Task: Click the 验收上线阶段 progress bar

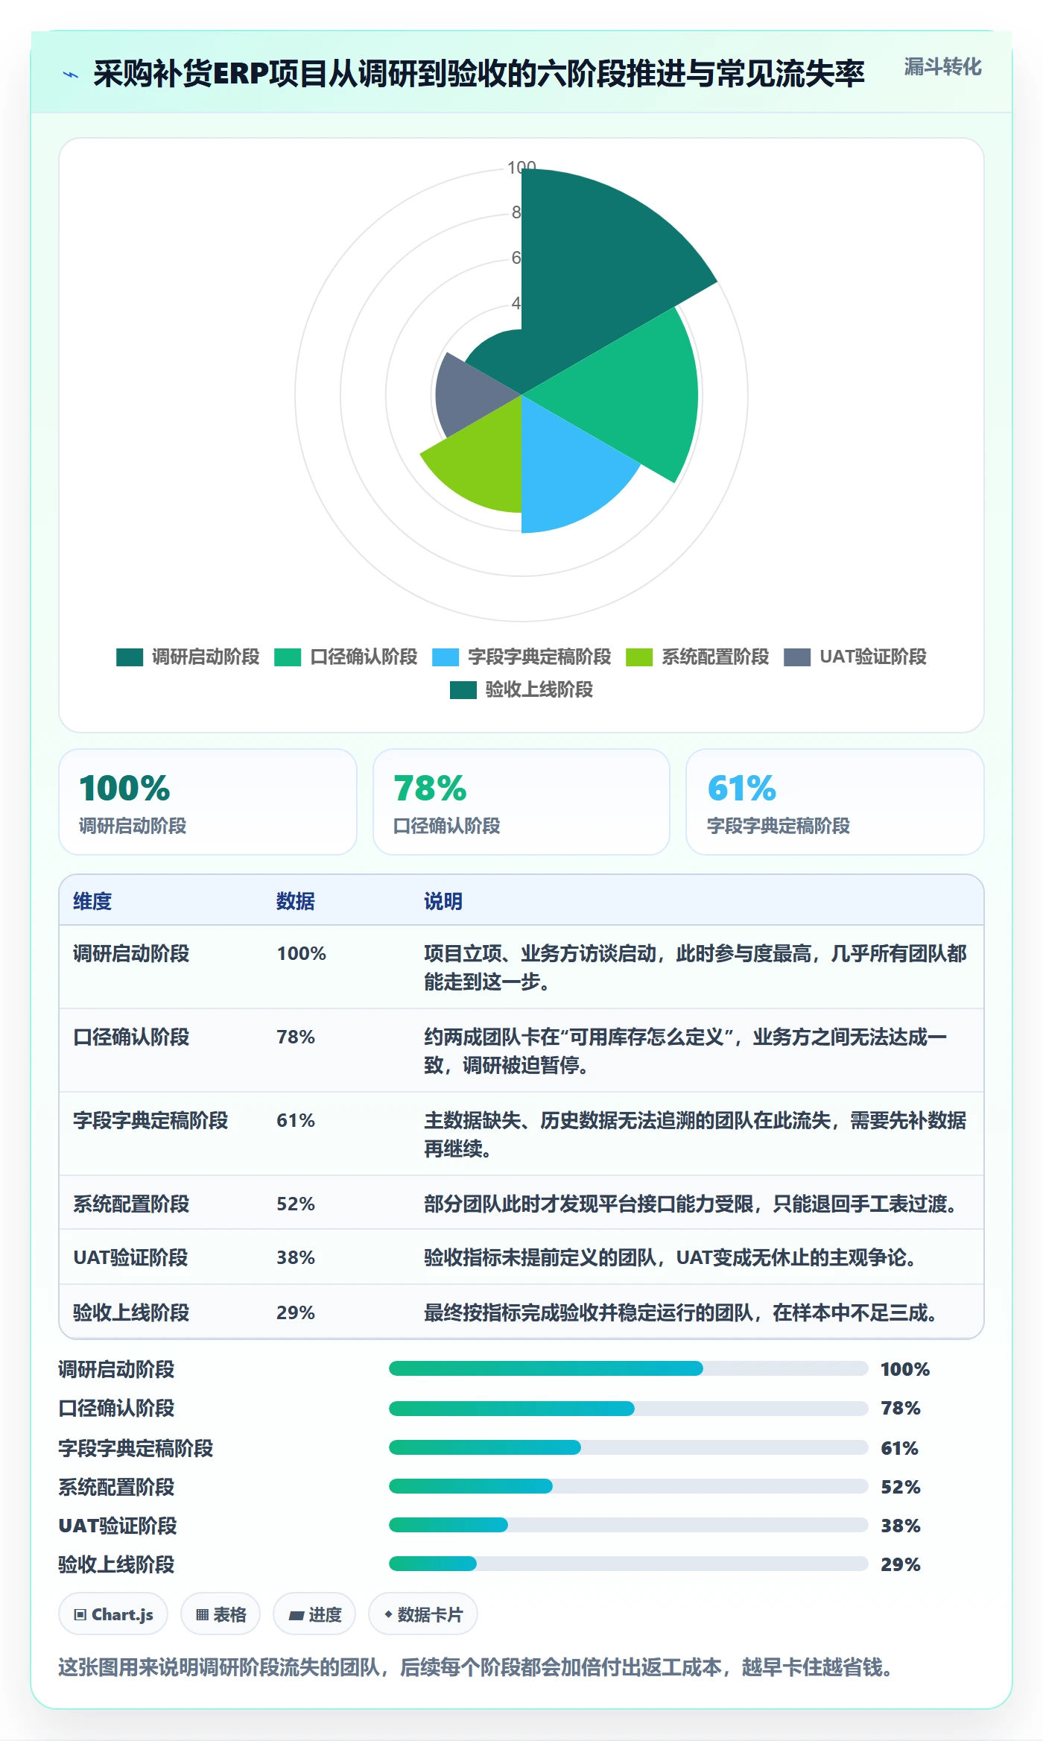Action: (x=628, y=1564)
